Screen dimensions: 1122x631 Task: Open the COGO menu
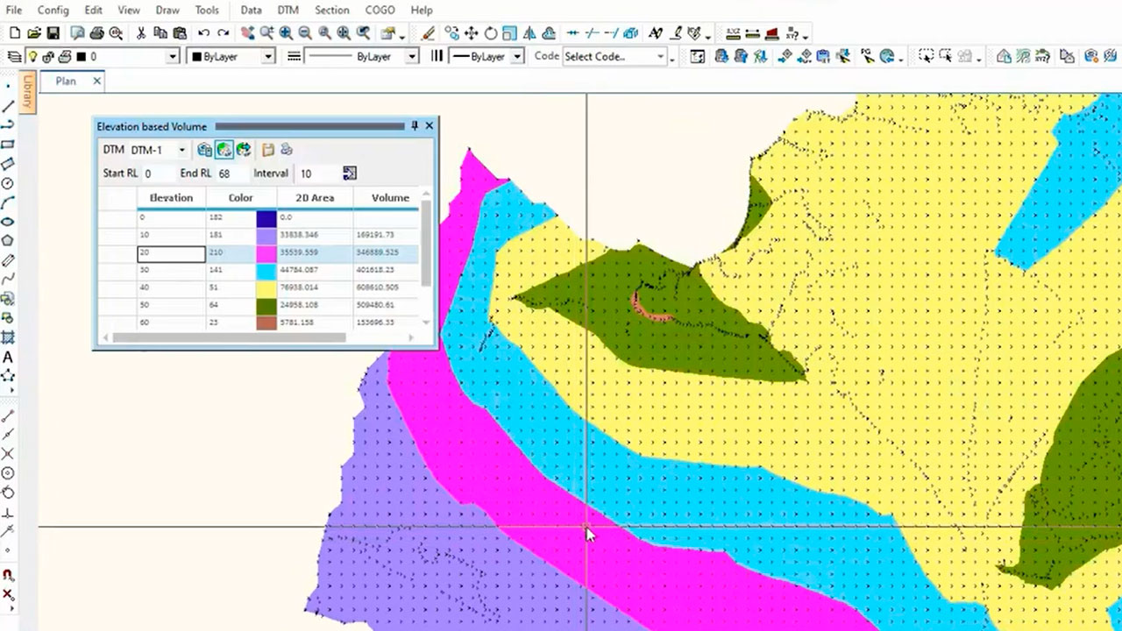pos(380,11)
